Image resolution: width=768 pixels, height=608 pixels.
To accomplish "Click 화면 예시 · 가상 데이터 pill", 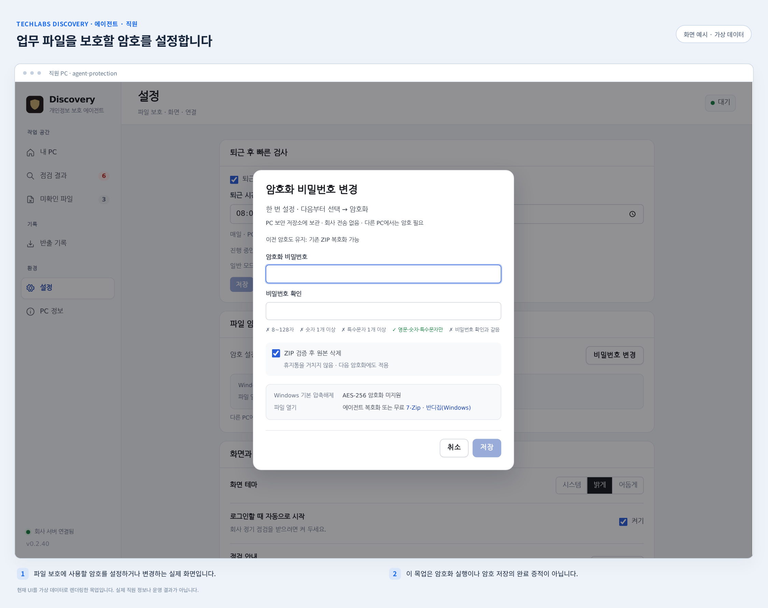I will click(x=713, y=34).
